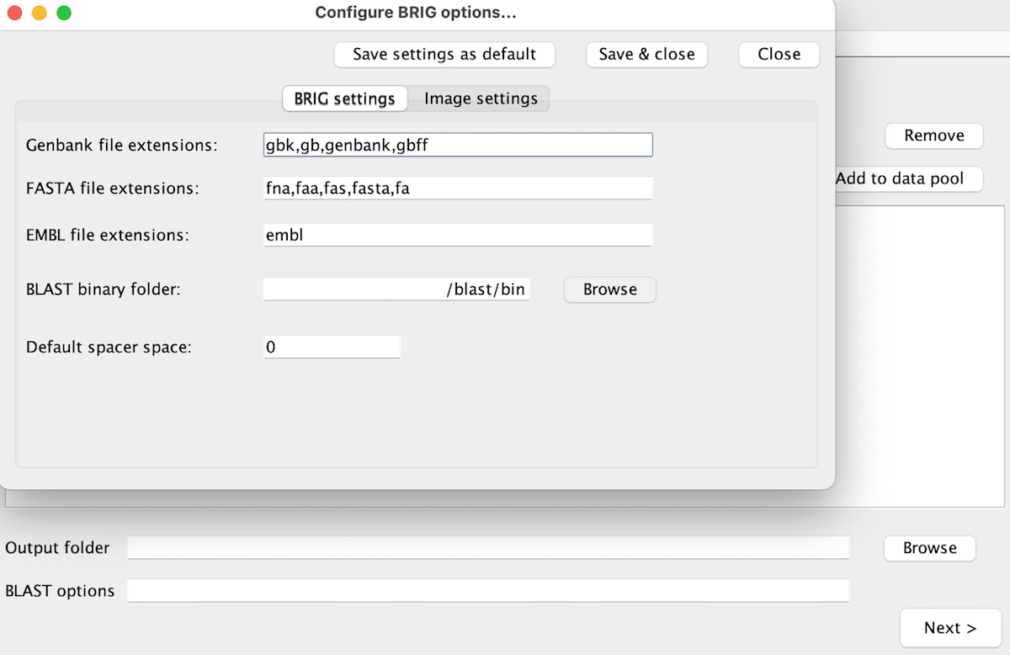This screenshot has height=655, width=1010.
Task: Click the Configure BRIG options title
Action: coord(416,13)
